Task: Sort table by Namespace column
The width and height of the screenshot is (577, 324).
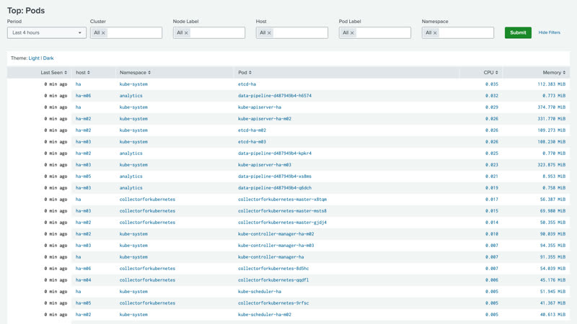Action: pos(135,73)
